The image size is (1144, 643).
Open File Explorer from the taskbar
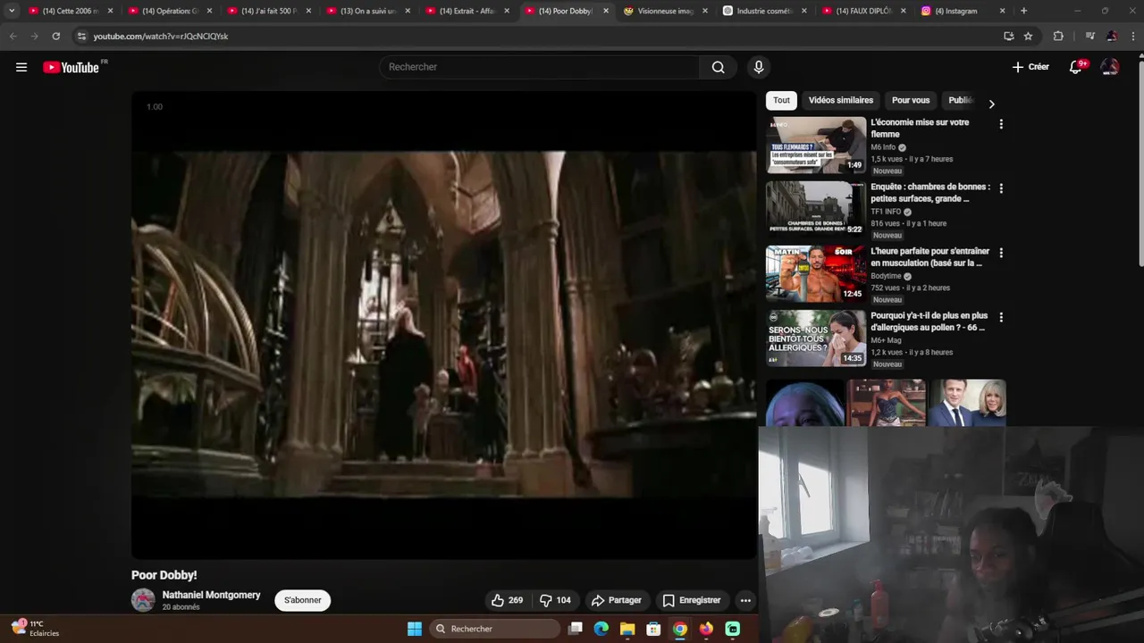[x=627, y=629]
